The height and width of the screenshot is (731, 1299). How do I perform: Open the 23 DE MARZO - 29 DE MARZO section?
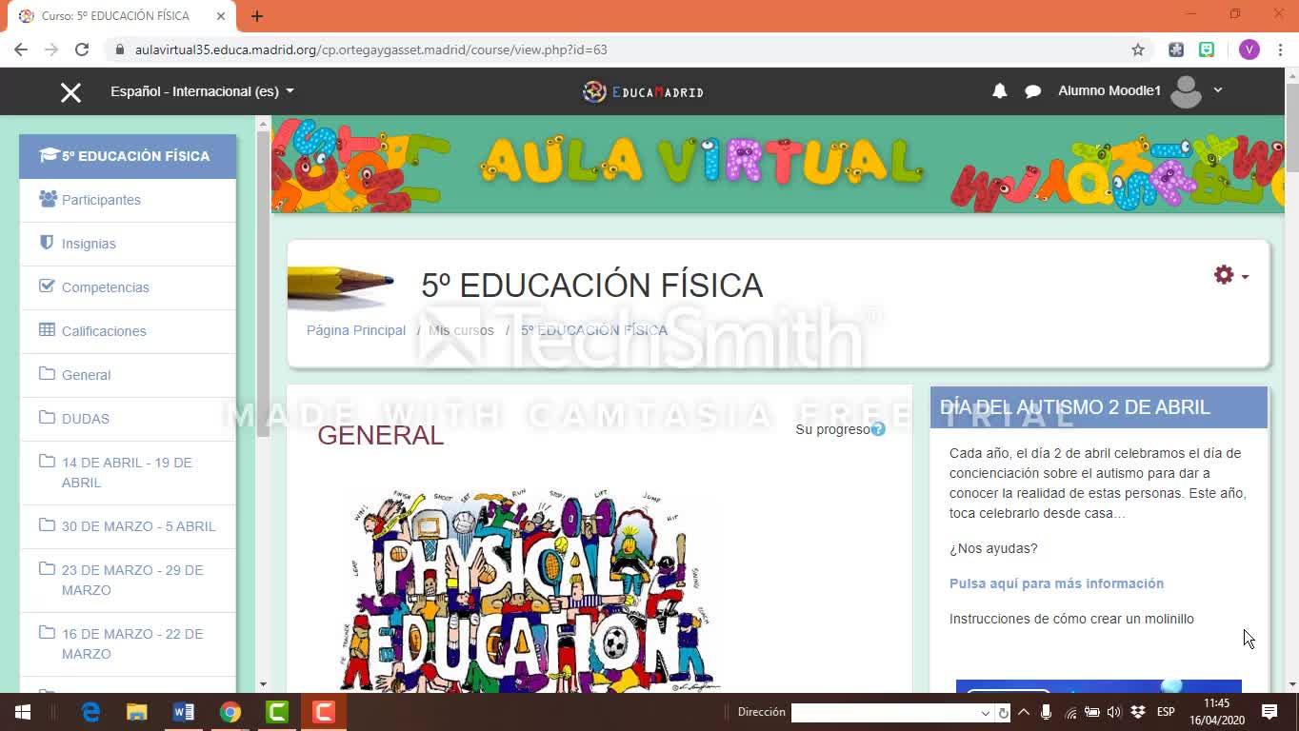(128, 580)
